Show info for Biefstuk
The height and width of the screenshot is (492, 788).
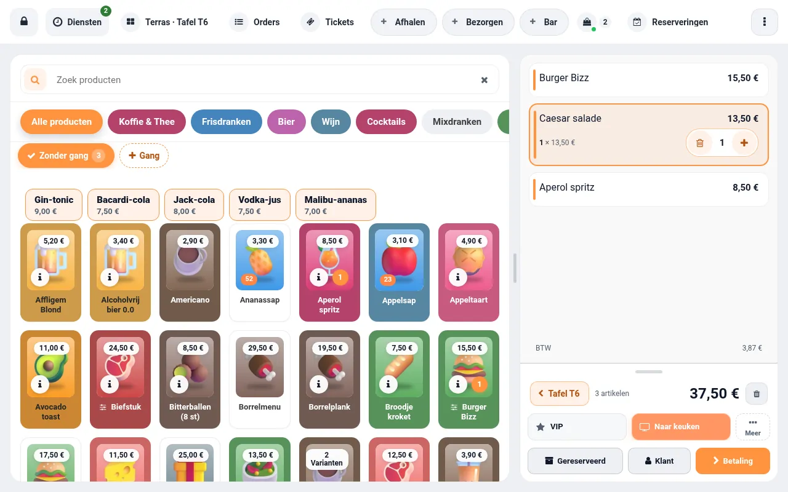pyautogui.click(x=110, y=384)
